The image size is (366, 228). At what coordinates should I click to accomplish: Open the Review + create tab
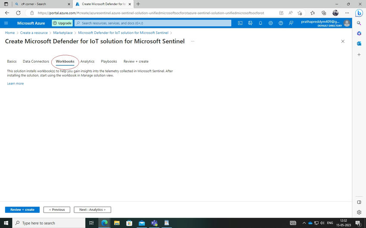tap(136, 61)
